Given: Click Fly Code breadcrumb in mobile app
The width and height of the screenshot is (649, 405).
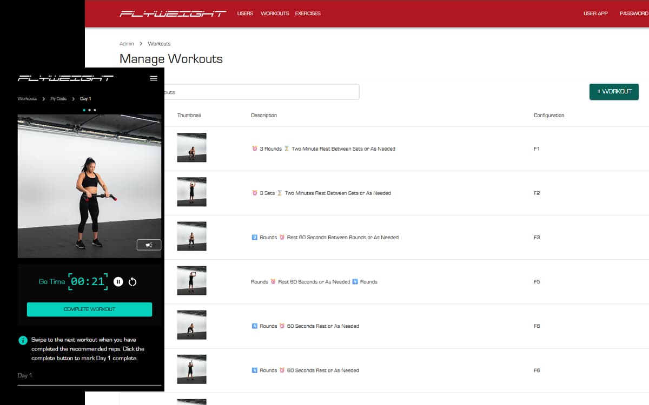Looking at the screenshot, I should [58, 99].
